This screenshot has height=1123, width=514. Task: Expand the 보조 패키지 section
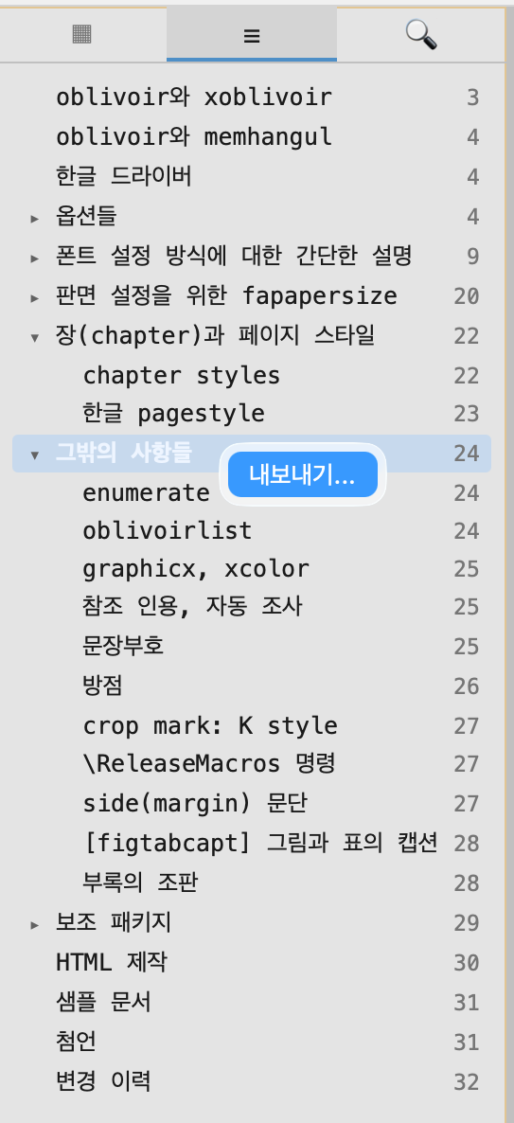[34, 924]
